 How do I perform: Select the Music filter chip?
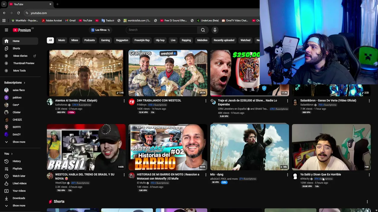pyautogui.click(x=61, y=40)
